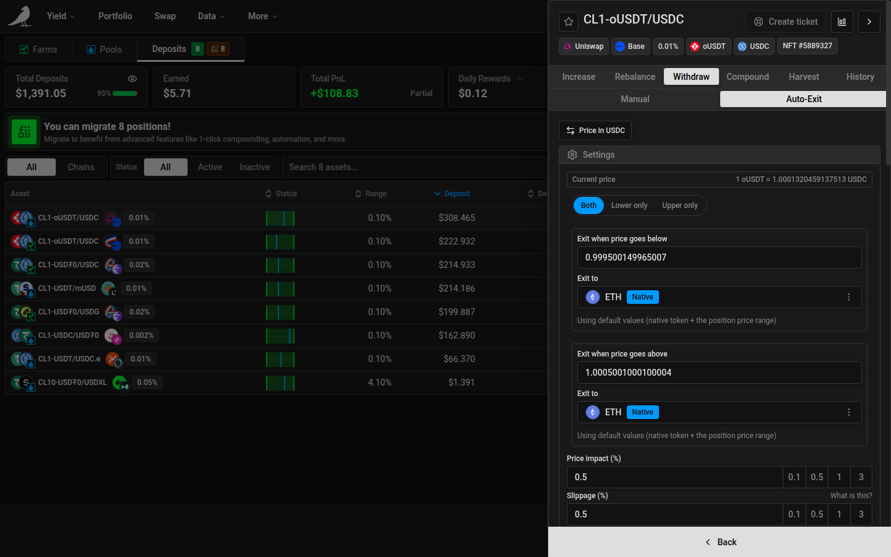891x557 pixels.
Task: Switch to the Harvest tab
Action: click(804, 77)
